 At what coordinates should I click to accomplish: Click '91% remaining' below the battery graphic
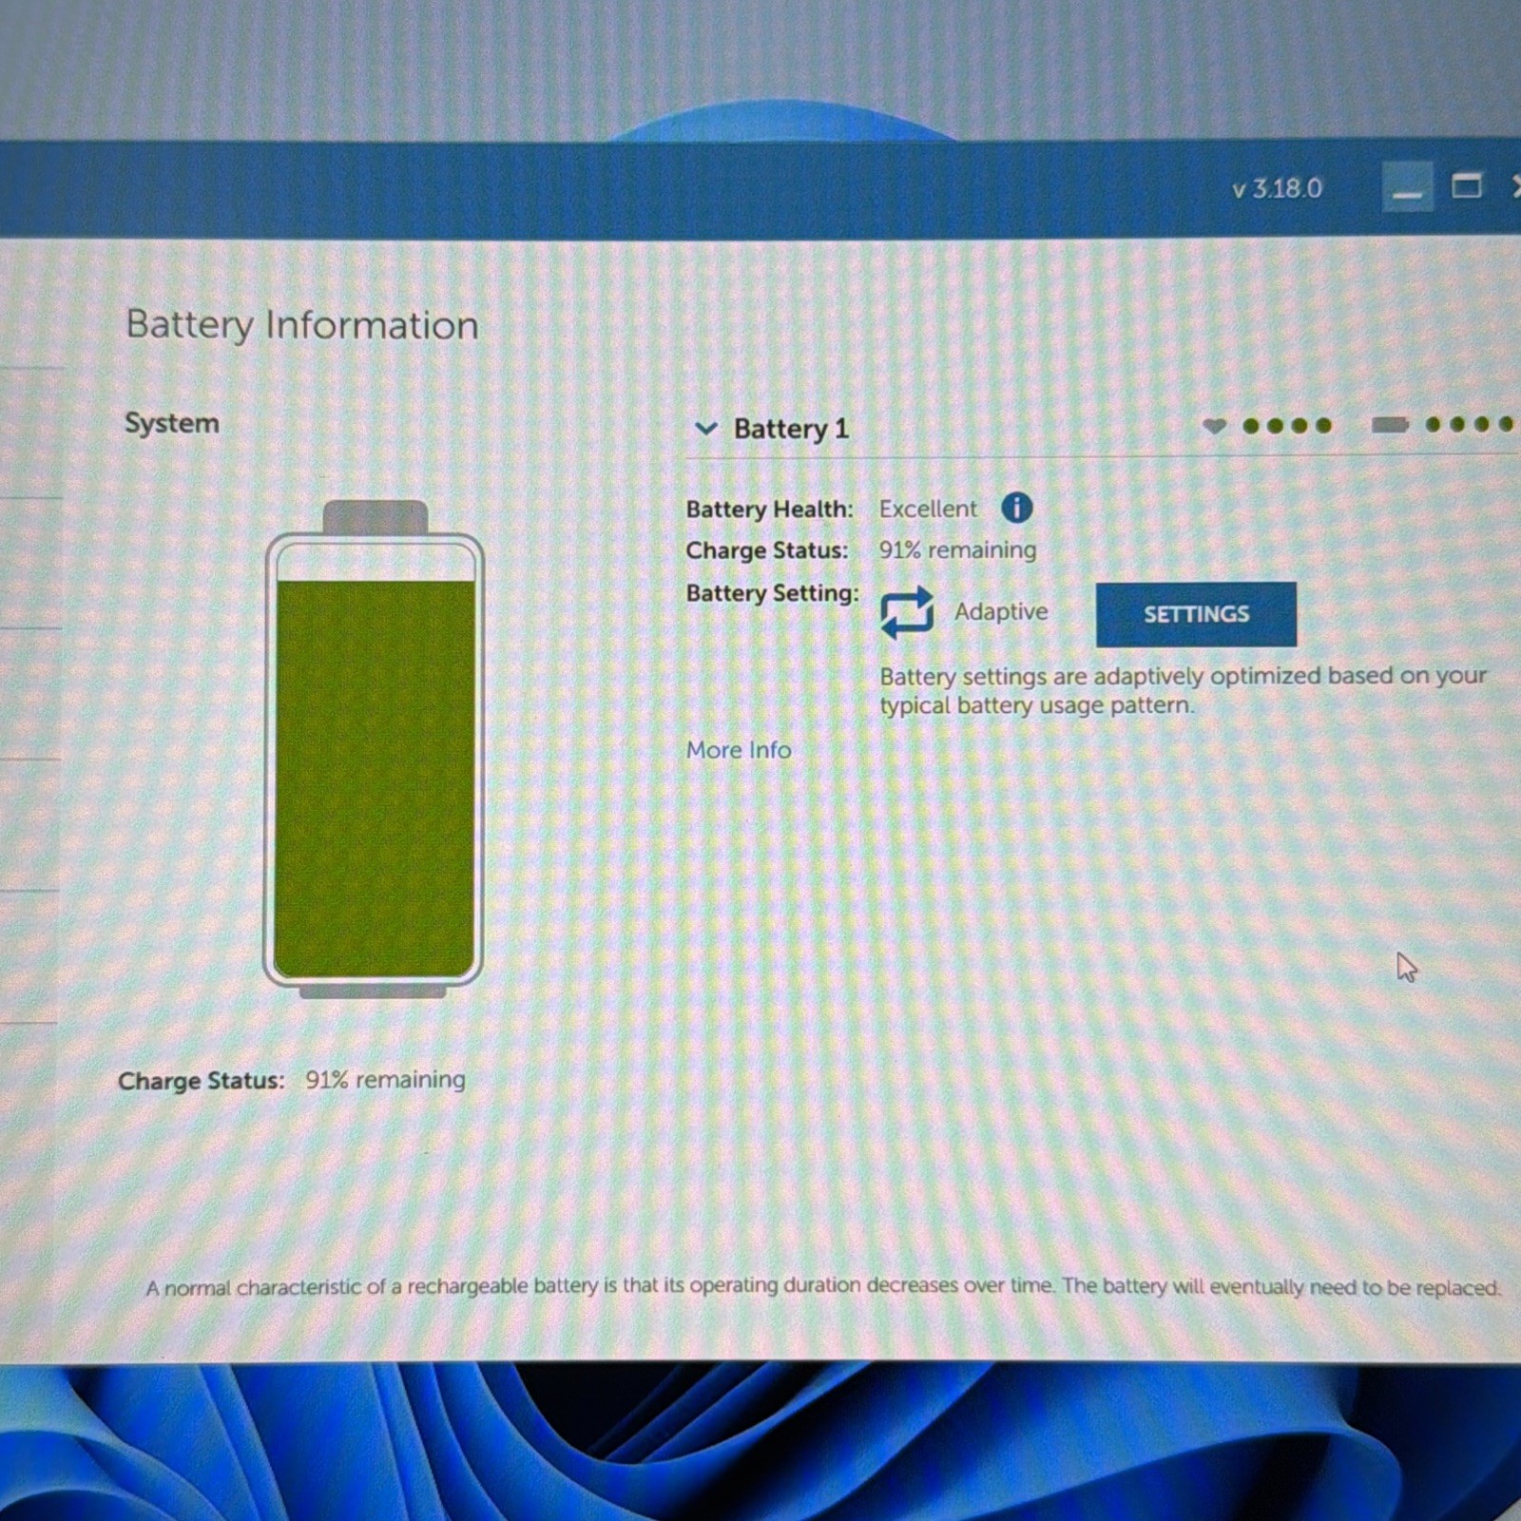point(385,1080)
